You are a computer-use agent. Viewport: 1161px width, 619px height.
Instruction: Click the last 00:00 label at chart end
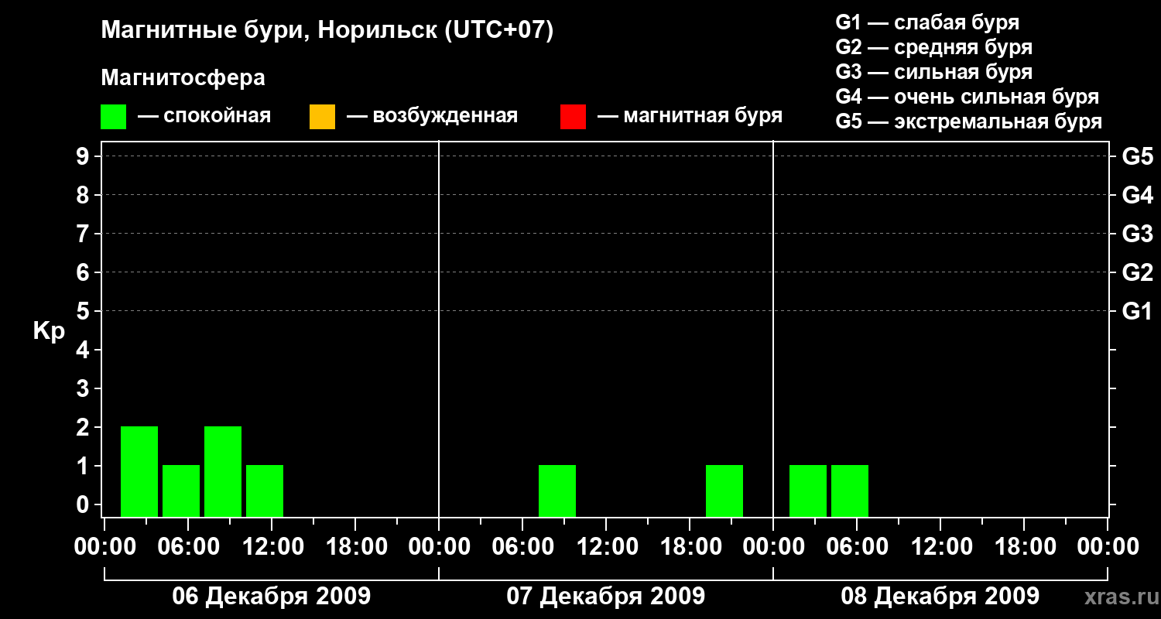(1108, 547)
